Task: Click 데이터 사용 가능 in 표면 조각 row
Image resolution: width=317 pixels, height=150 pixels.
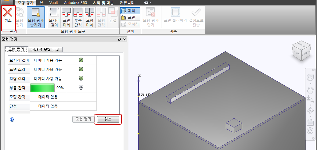Action: tap(48, 69)
